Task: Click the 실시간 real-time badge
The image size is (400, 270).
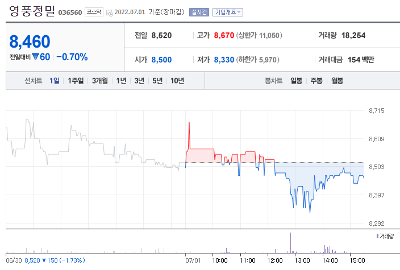Action: pyautogui.click(x=199, y=12)
